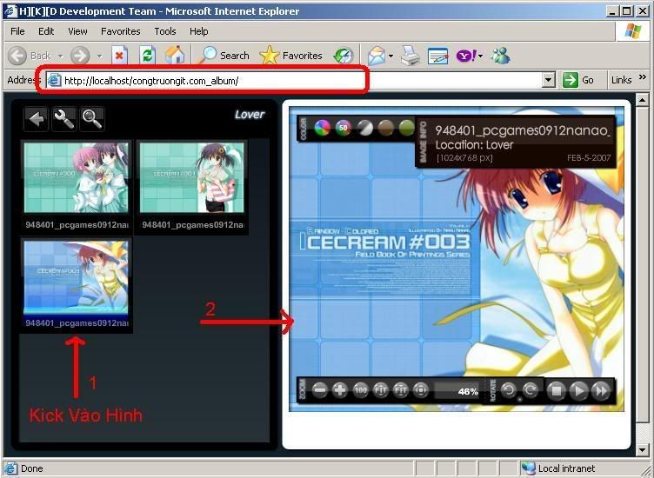Play the slideshow
The height and width of the screenshot is (478, 654).
tap(578, 391)
